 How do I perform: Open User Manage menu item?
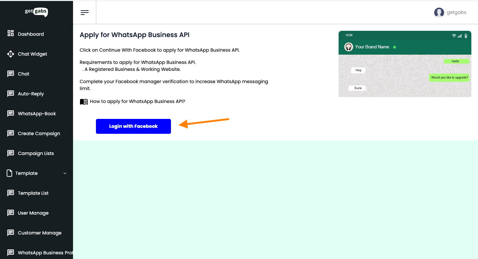coord(33,213)
